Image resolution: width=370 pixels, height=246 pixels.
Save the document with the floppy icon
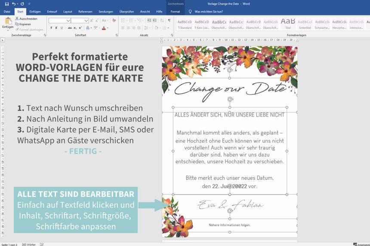7,4
